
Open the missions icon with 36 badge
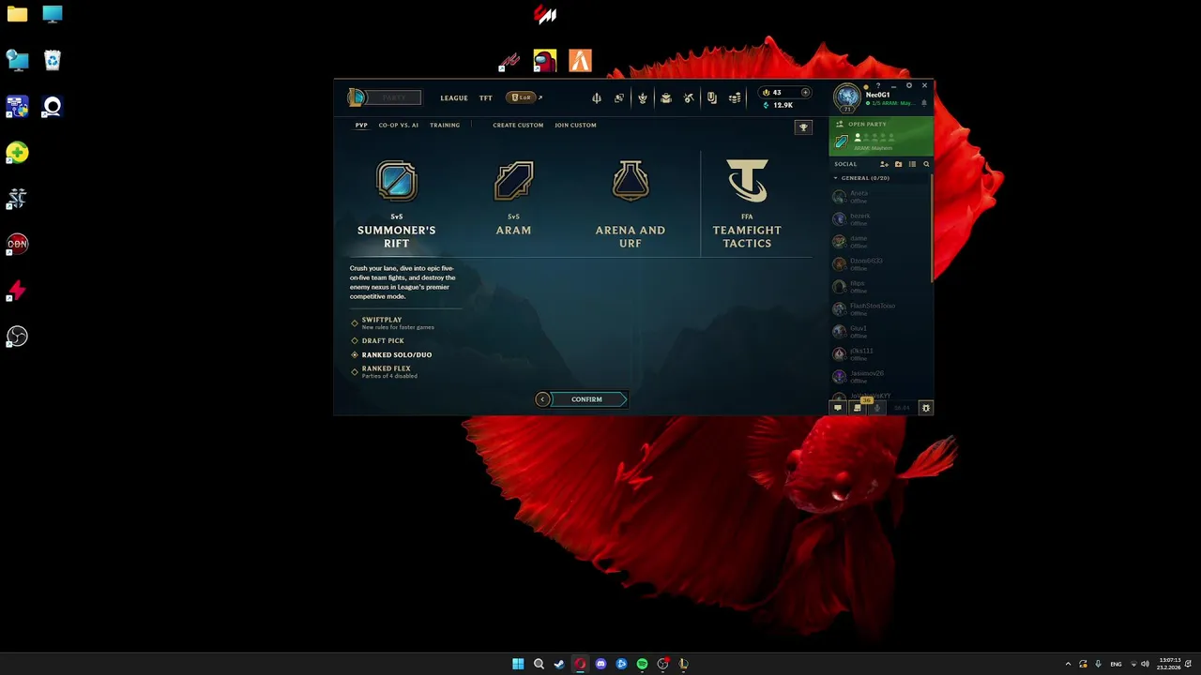coord(858,407)
